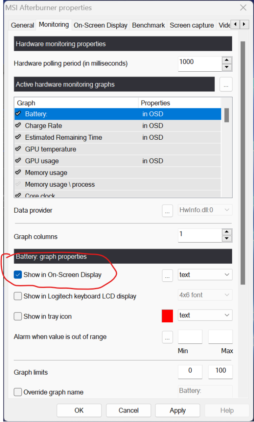Click Graph limits maximum field showing 100
Screen dimensions: 254x422
[x=220, y=372]
